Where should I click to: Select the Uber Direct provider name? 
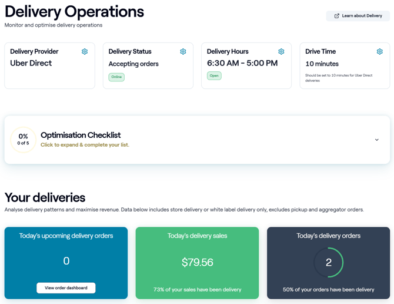pyautogui.click(x=31, y=63)
